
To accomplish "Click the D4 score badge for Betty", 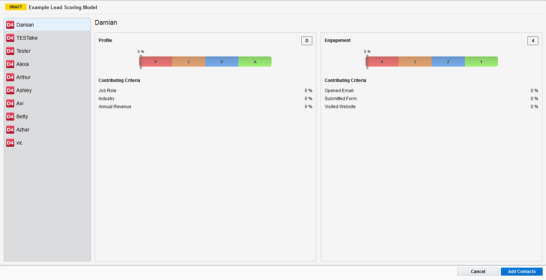I will click(10, 117).
